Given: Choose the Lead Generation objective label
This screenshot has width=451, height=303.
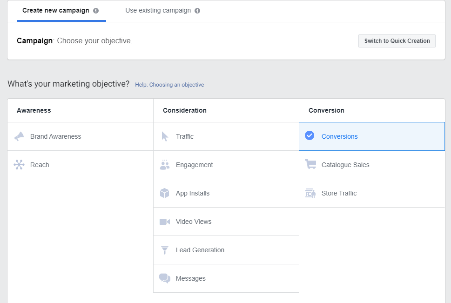Looking at the screenshot, I should 200,250.
